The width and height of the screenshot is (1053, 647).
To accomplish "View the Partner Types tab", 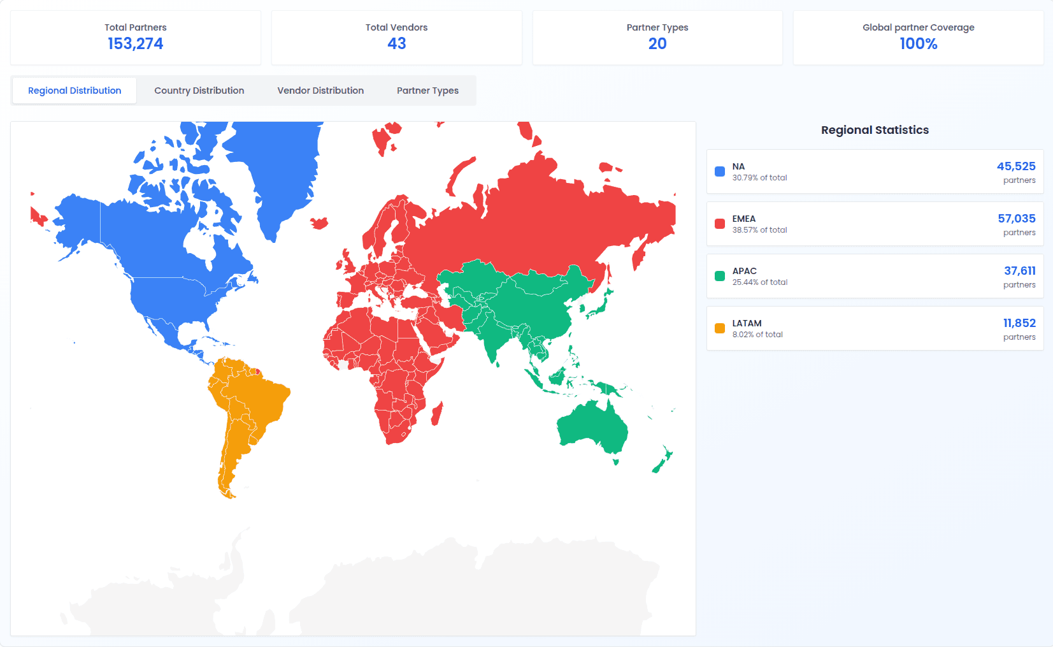I will pos(427,91).
